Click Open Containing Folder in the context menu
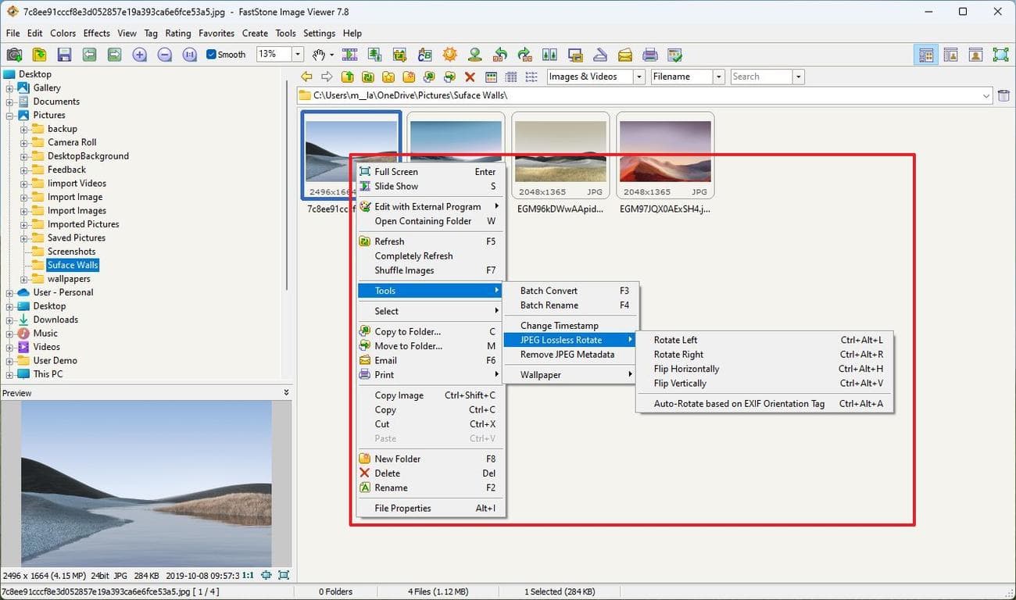1016x600 pixels. [422, 221]
